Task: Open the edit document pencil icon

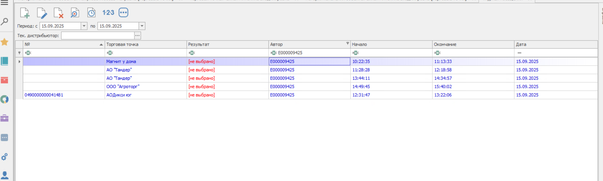Action: 42,13
